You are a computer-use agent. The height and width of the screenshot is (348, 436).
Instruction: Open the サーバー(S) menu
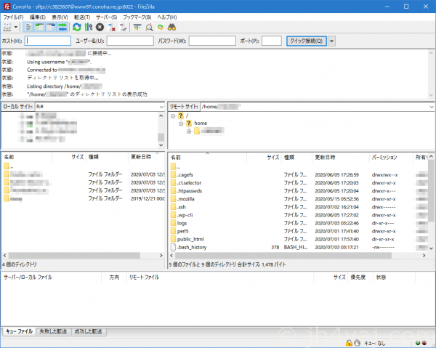click(x=106, y=16)
